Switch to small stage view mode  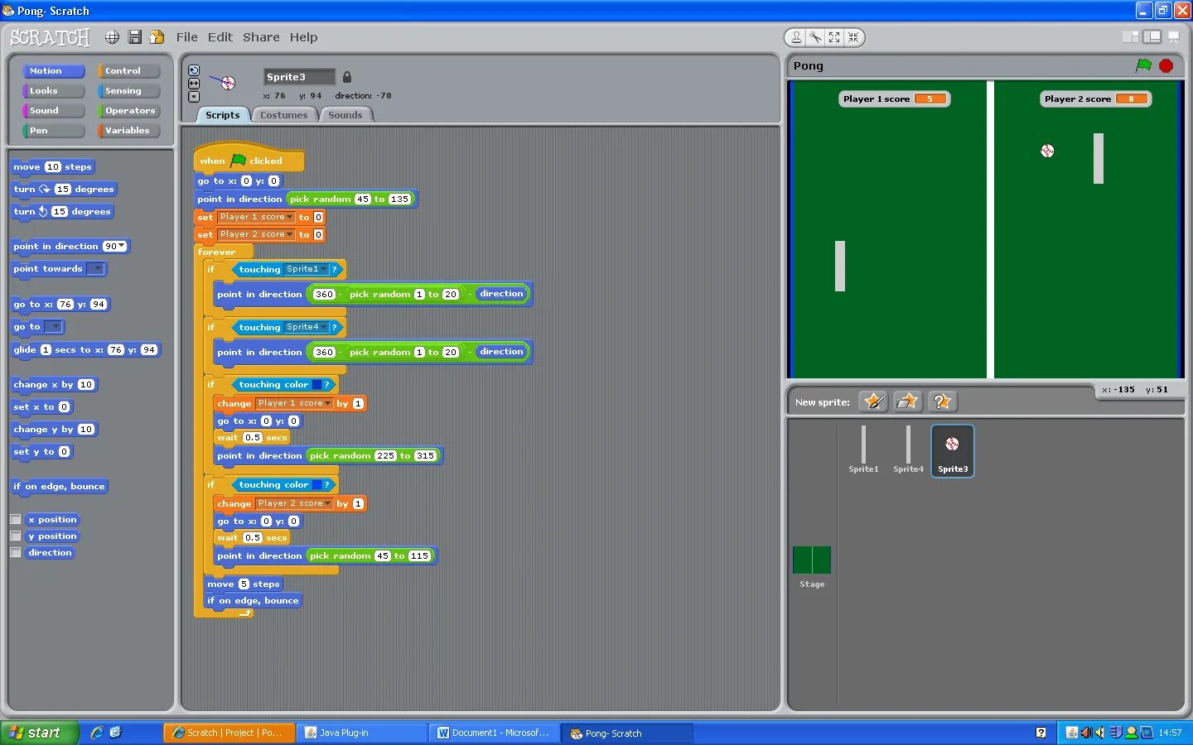1130,37
